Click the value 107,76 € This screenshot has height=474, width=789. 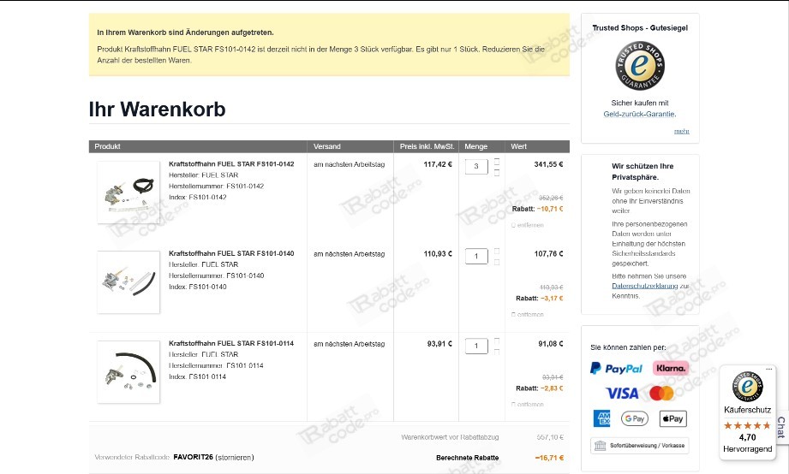point(548,254)
